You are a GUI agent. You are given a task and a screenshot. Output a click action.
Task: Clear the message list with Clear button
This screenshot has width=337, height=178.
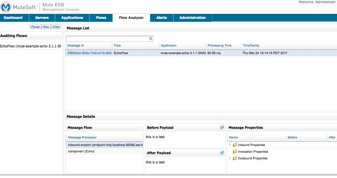[x=56, y=26]
